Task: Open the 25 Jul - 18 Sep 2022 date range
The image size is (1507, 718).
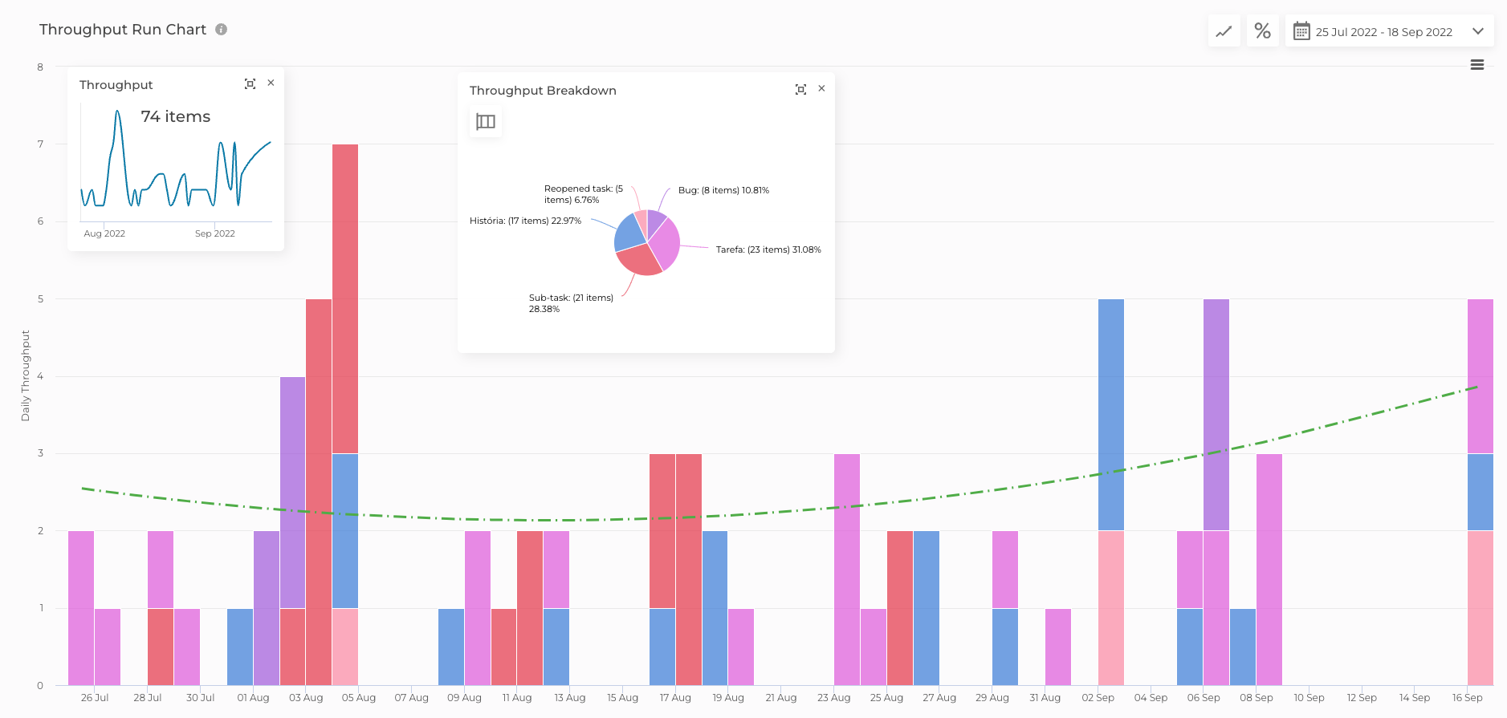Action: coord(1383,32)
